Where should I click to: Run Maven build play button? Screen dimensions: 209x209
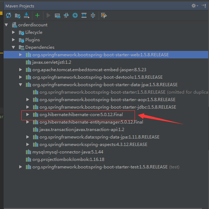point(48,15)
